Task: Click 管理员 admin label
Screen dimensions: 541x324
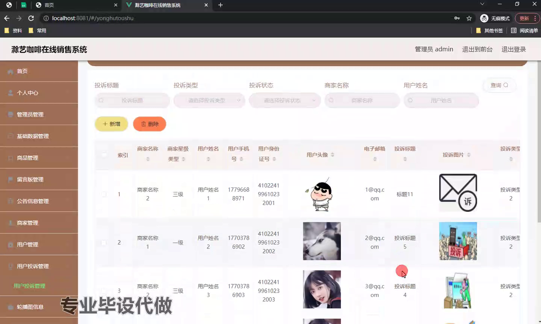Action: (x=434, y=49)
